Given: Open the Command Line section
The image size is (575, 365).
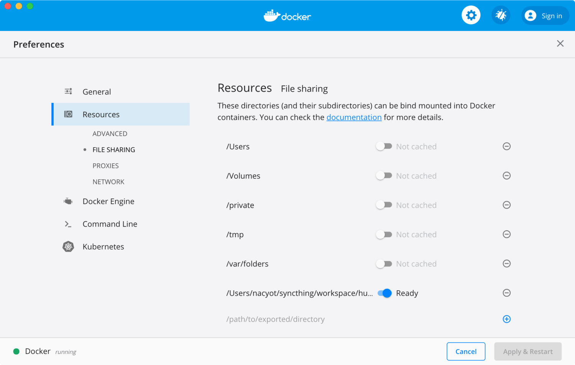Looking at the screenshot, I should point(121,224).
